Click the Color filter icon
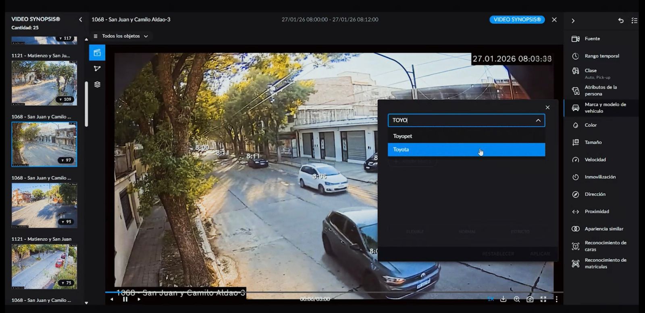 [576, 125]
